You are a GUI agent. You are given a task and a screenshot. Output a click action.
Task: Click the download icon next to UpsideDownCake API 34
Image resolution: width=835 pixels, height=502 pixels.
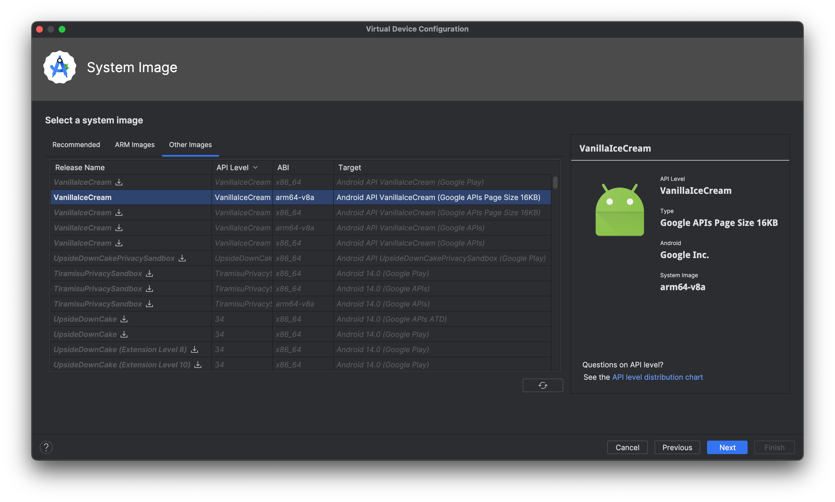click(125, 319)
